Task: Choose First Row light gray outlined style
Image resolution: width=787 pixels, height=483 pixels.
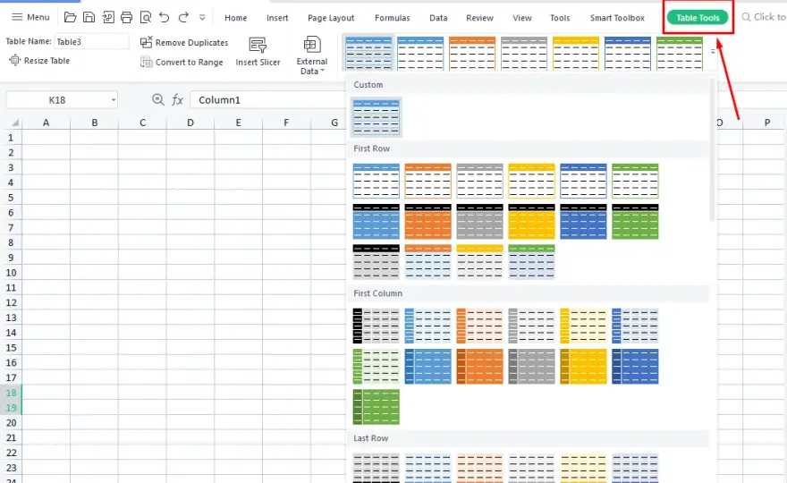Action: 480,181
